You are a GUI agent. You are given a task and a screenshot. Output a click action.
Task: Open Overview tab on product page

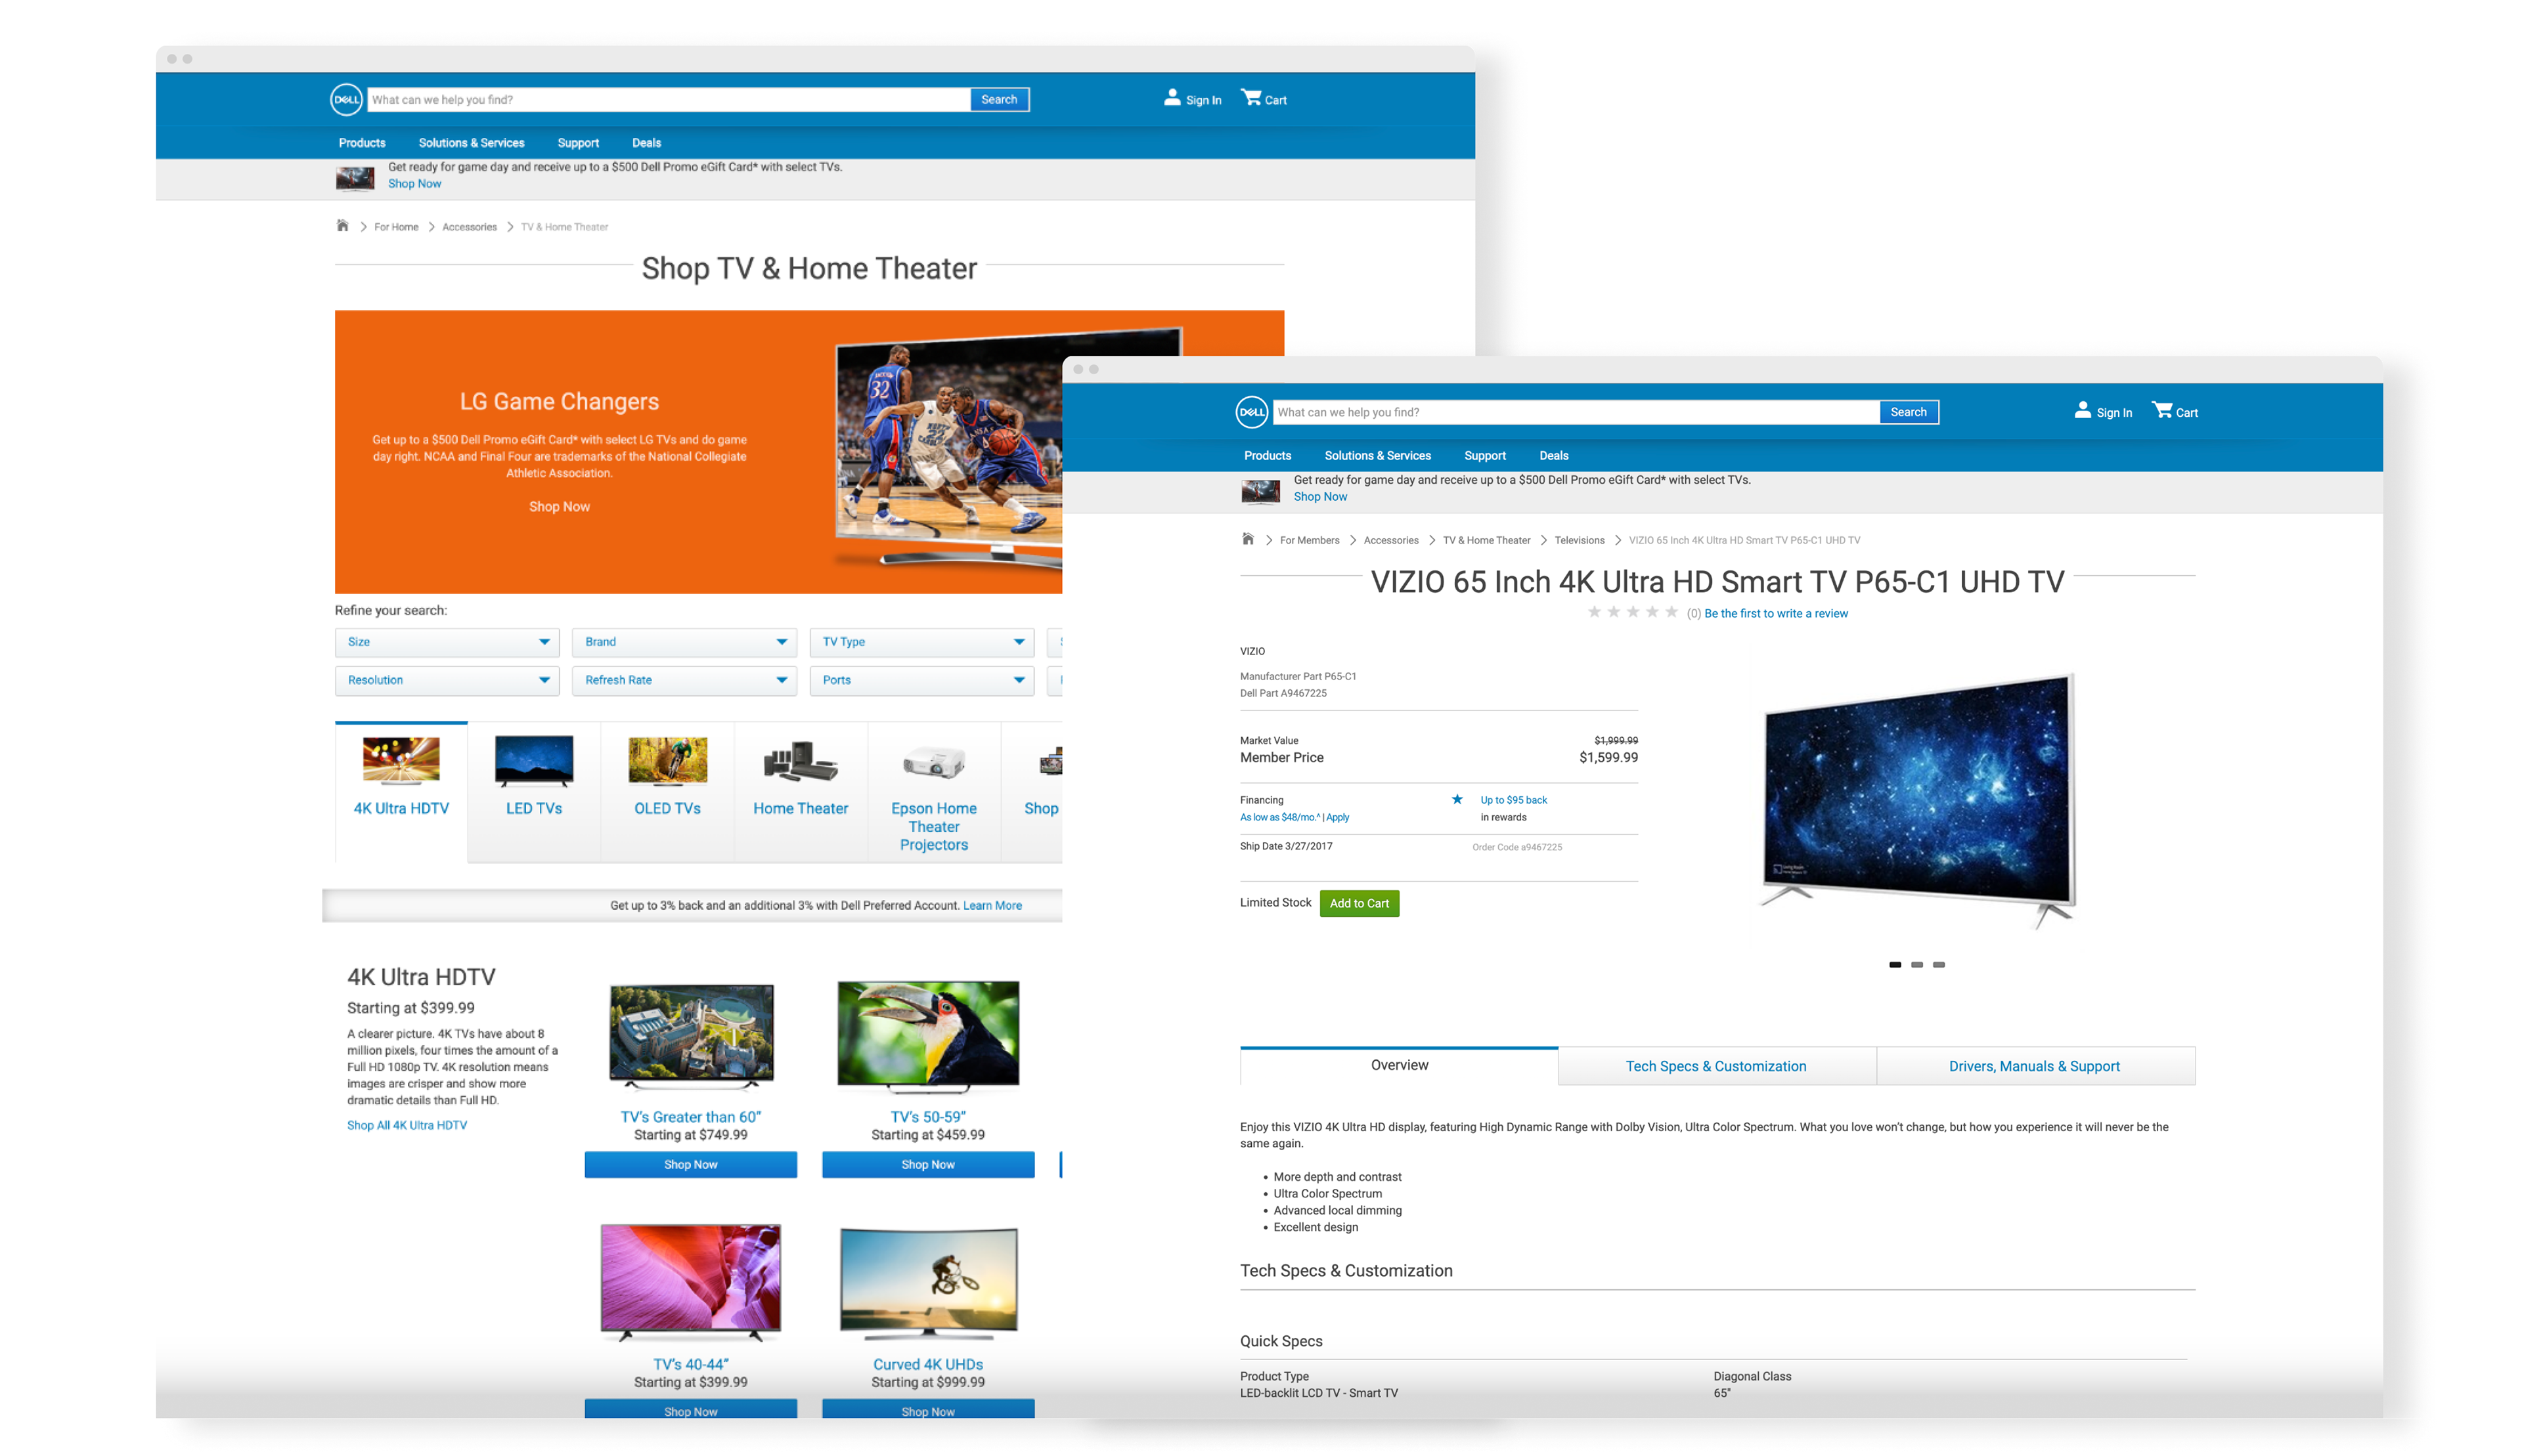click(1398, 1065)
